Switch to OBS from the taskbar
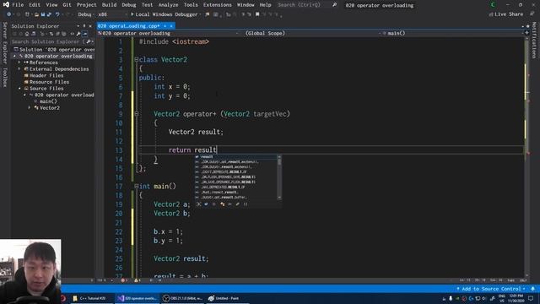Viewport: 540px width, 304px height. click(182, 298)
